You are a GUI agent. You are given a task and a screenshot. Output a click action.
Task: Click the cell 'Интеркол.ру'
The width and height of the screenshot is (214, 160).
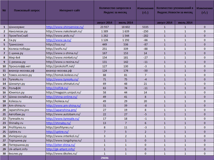click(x=27, y=136)
